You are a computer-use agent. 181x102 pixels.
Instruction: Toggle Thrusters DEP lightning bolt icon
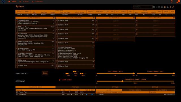[92, 95]
